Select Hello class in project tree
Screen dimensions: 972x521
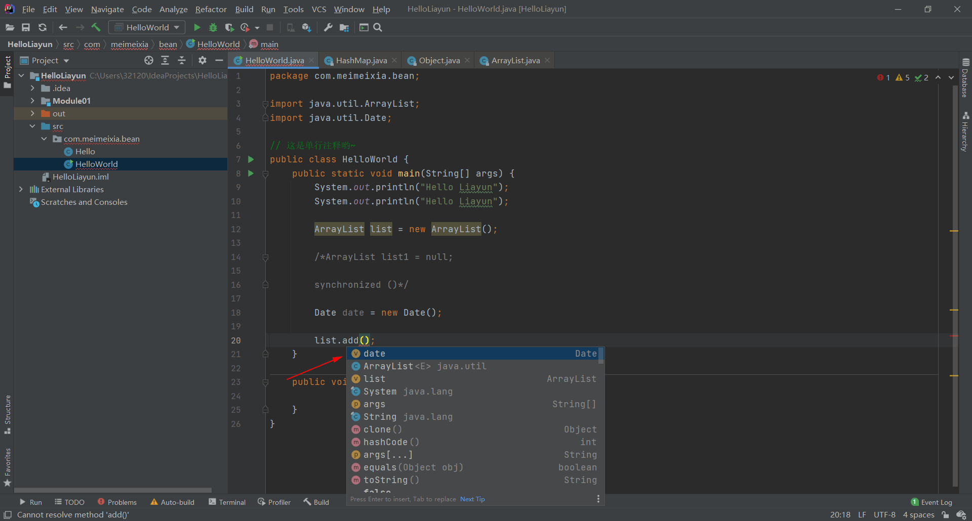[x=85, y=151]
